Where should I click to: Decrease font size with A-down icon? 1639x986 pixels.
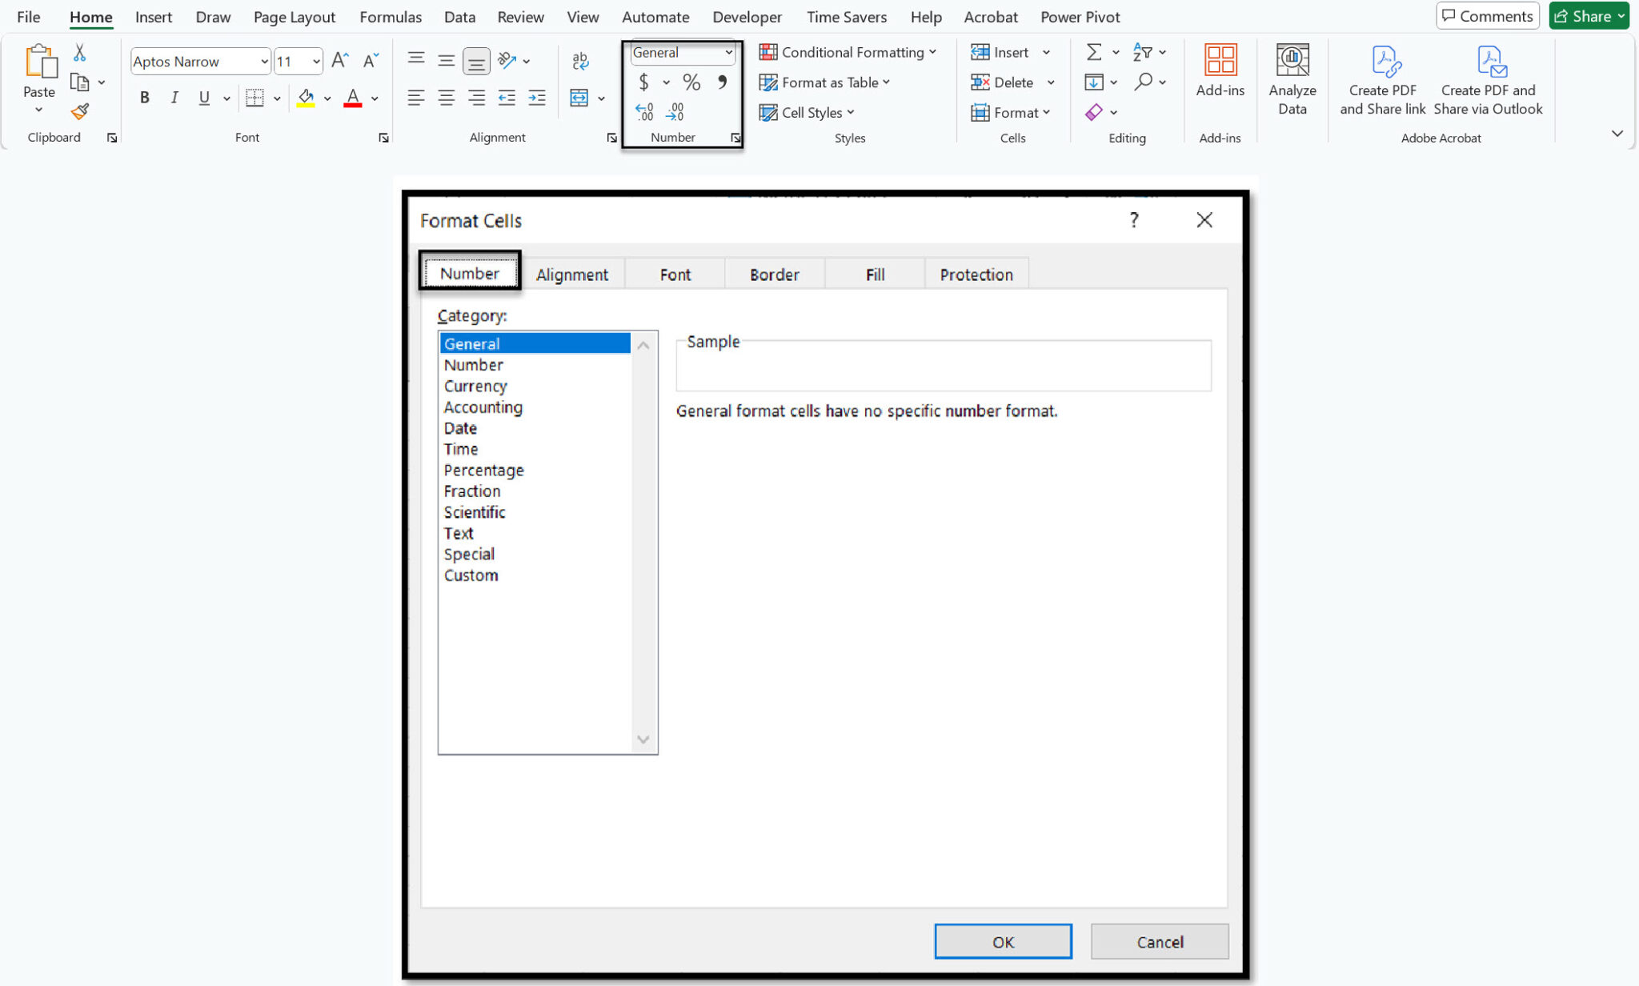(x=371, y=61)
